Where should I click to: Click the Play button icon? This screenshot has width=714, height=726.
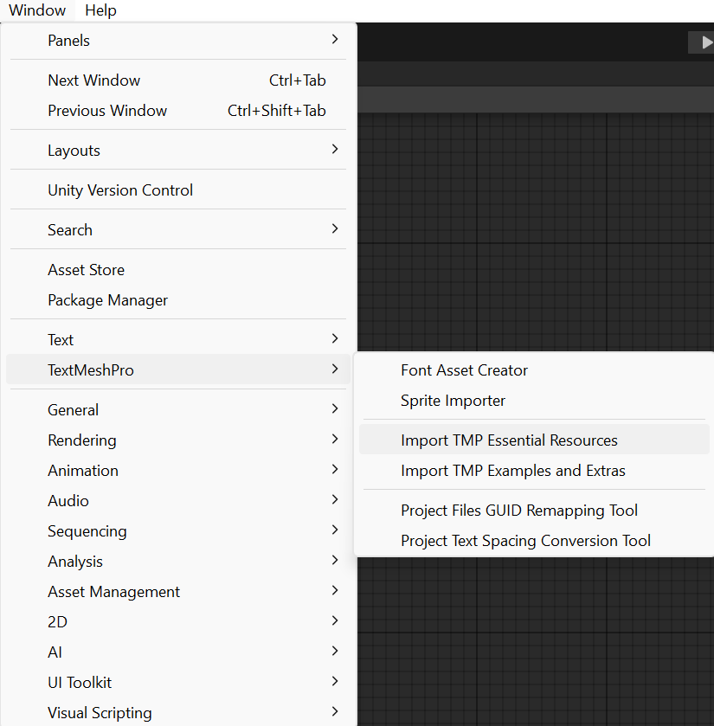click(x=703, y=42)
